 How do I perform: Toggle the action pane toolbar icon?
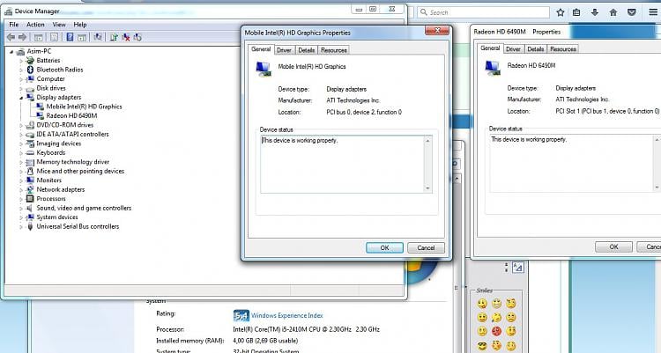[82, 38]
